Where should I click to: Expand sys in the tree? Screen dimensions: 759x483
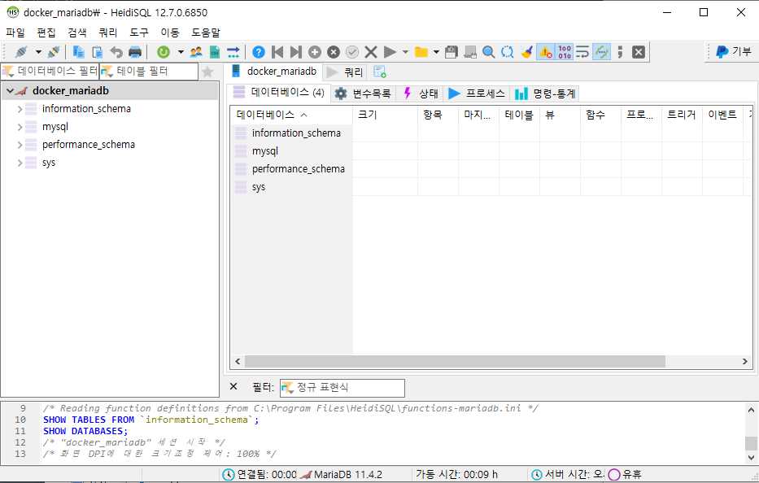tap(20, 163)
